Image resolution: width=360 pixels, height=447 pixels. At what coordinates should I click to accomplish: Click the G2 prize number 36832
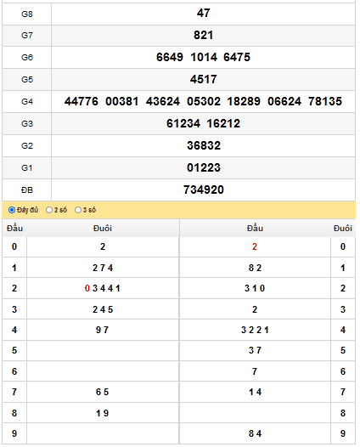coord(204,145)
